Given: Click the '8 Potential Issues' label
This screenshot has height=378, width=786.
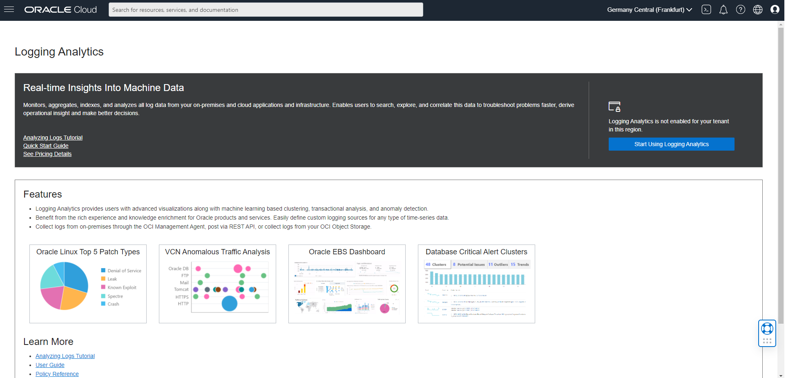Looking at the screenshot, I should 469,265.
